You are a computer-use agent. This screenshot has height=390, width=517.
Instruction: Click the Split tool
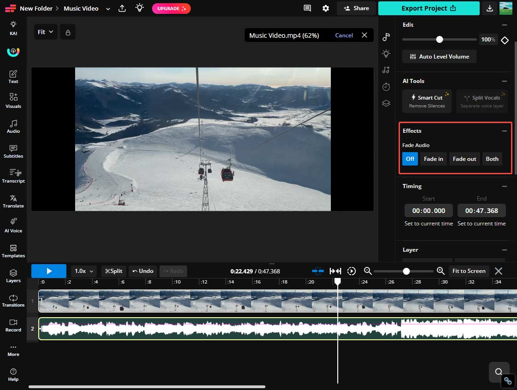tap(113, 271)
